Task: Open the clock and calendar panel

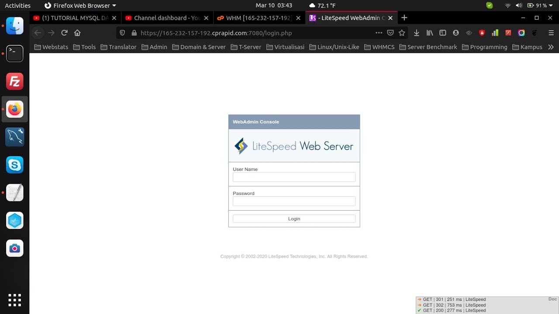Action: tap(274, 6)
